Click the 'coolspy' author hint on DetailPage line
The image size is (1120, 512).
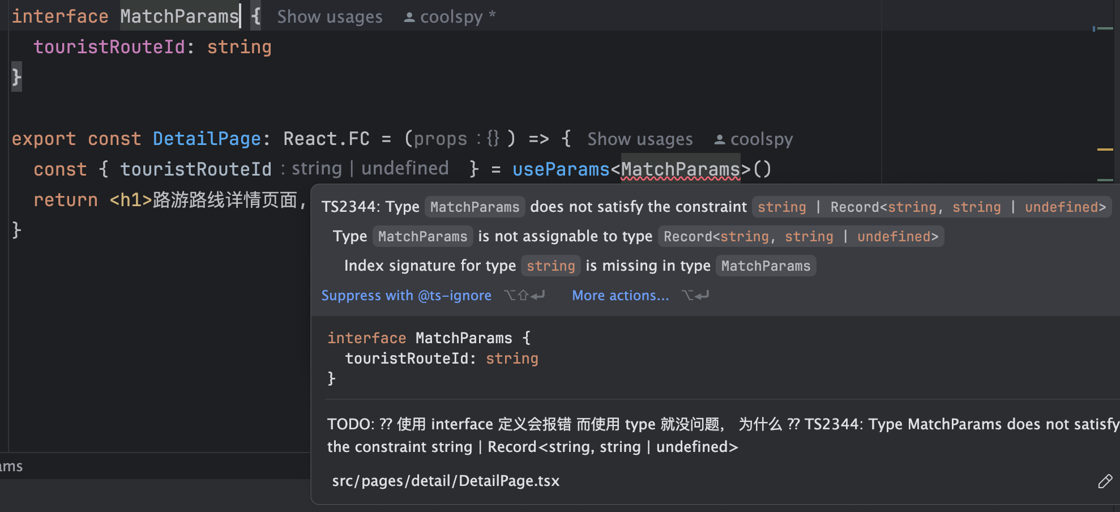(x=754, y=139)
